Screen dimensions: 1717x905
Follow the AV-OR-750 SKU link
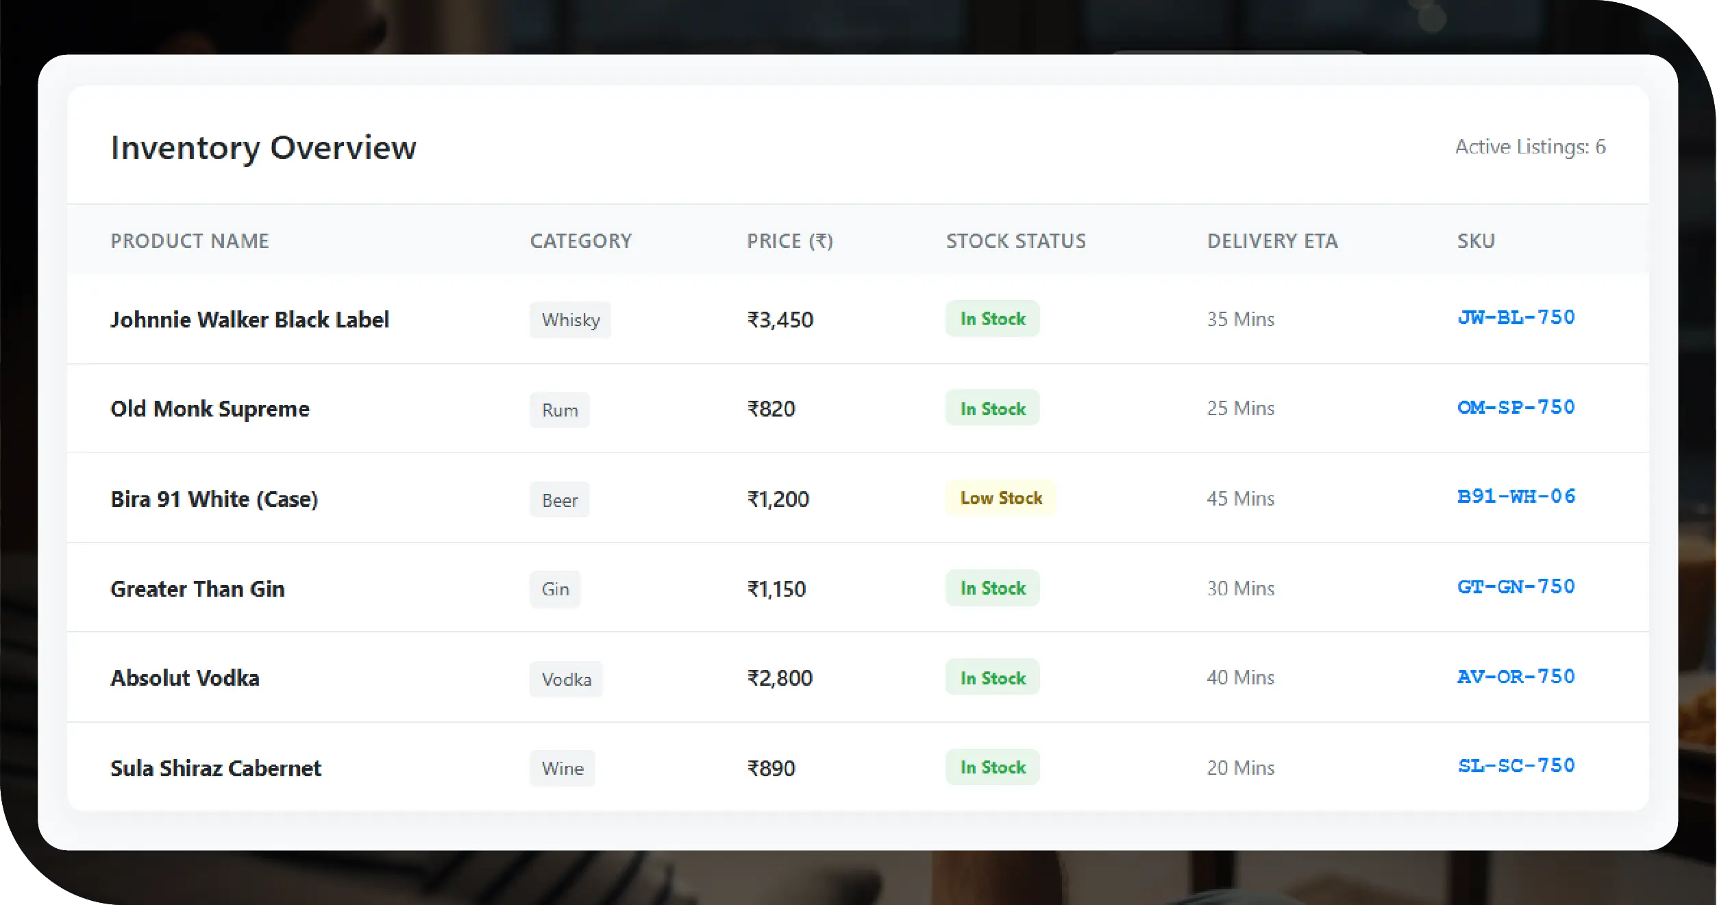point(1516,677)
